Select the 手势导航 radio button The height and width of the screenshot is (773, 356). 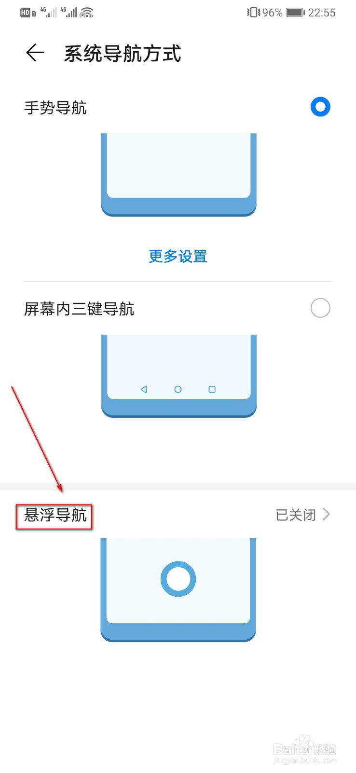[320, 107]
